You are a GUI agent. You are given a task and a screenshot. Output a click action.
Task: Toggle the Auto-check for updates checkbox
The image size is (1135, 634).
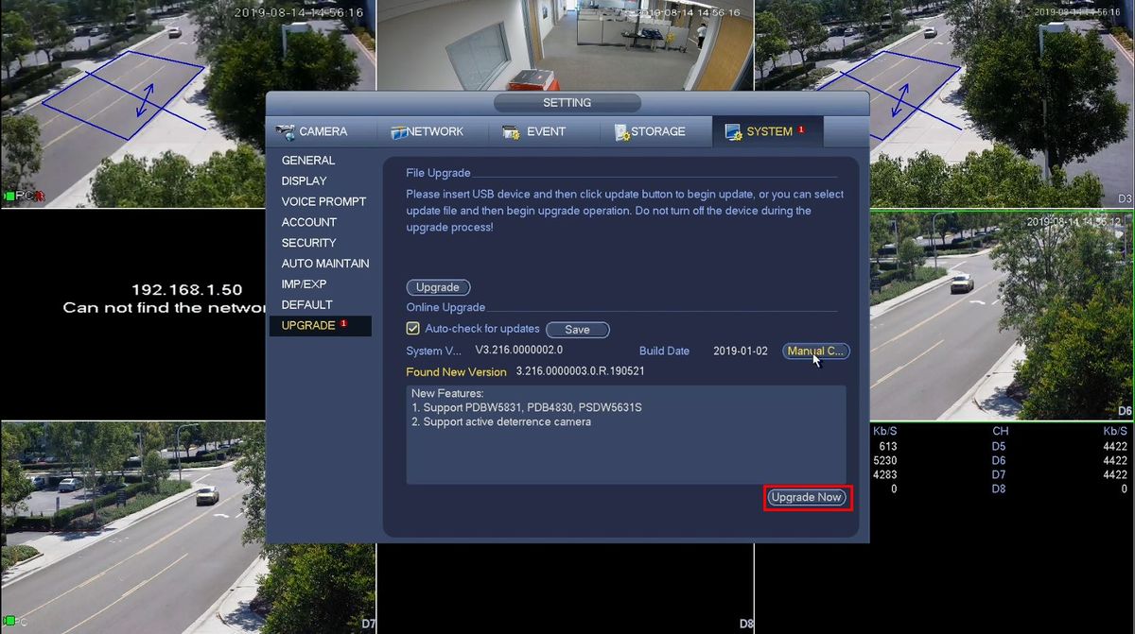(412, 329)
